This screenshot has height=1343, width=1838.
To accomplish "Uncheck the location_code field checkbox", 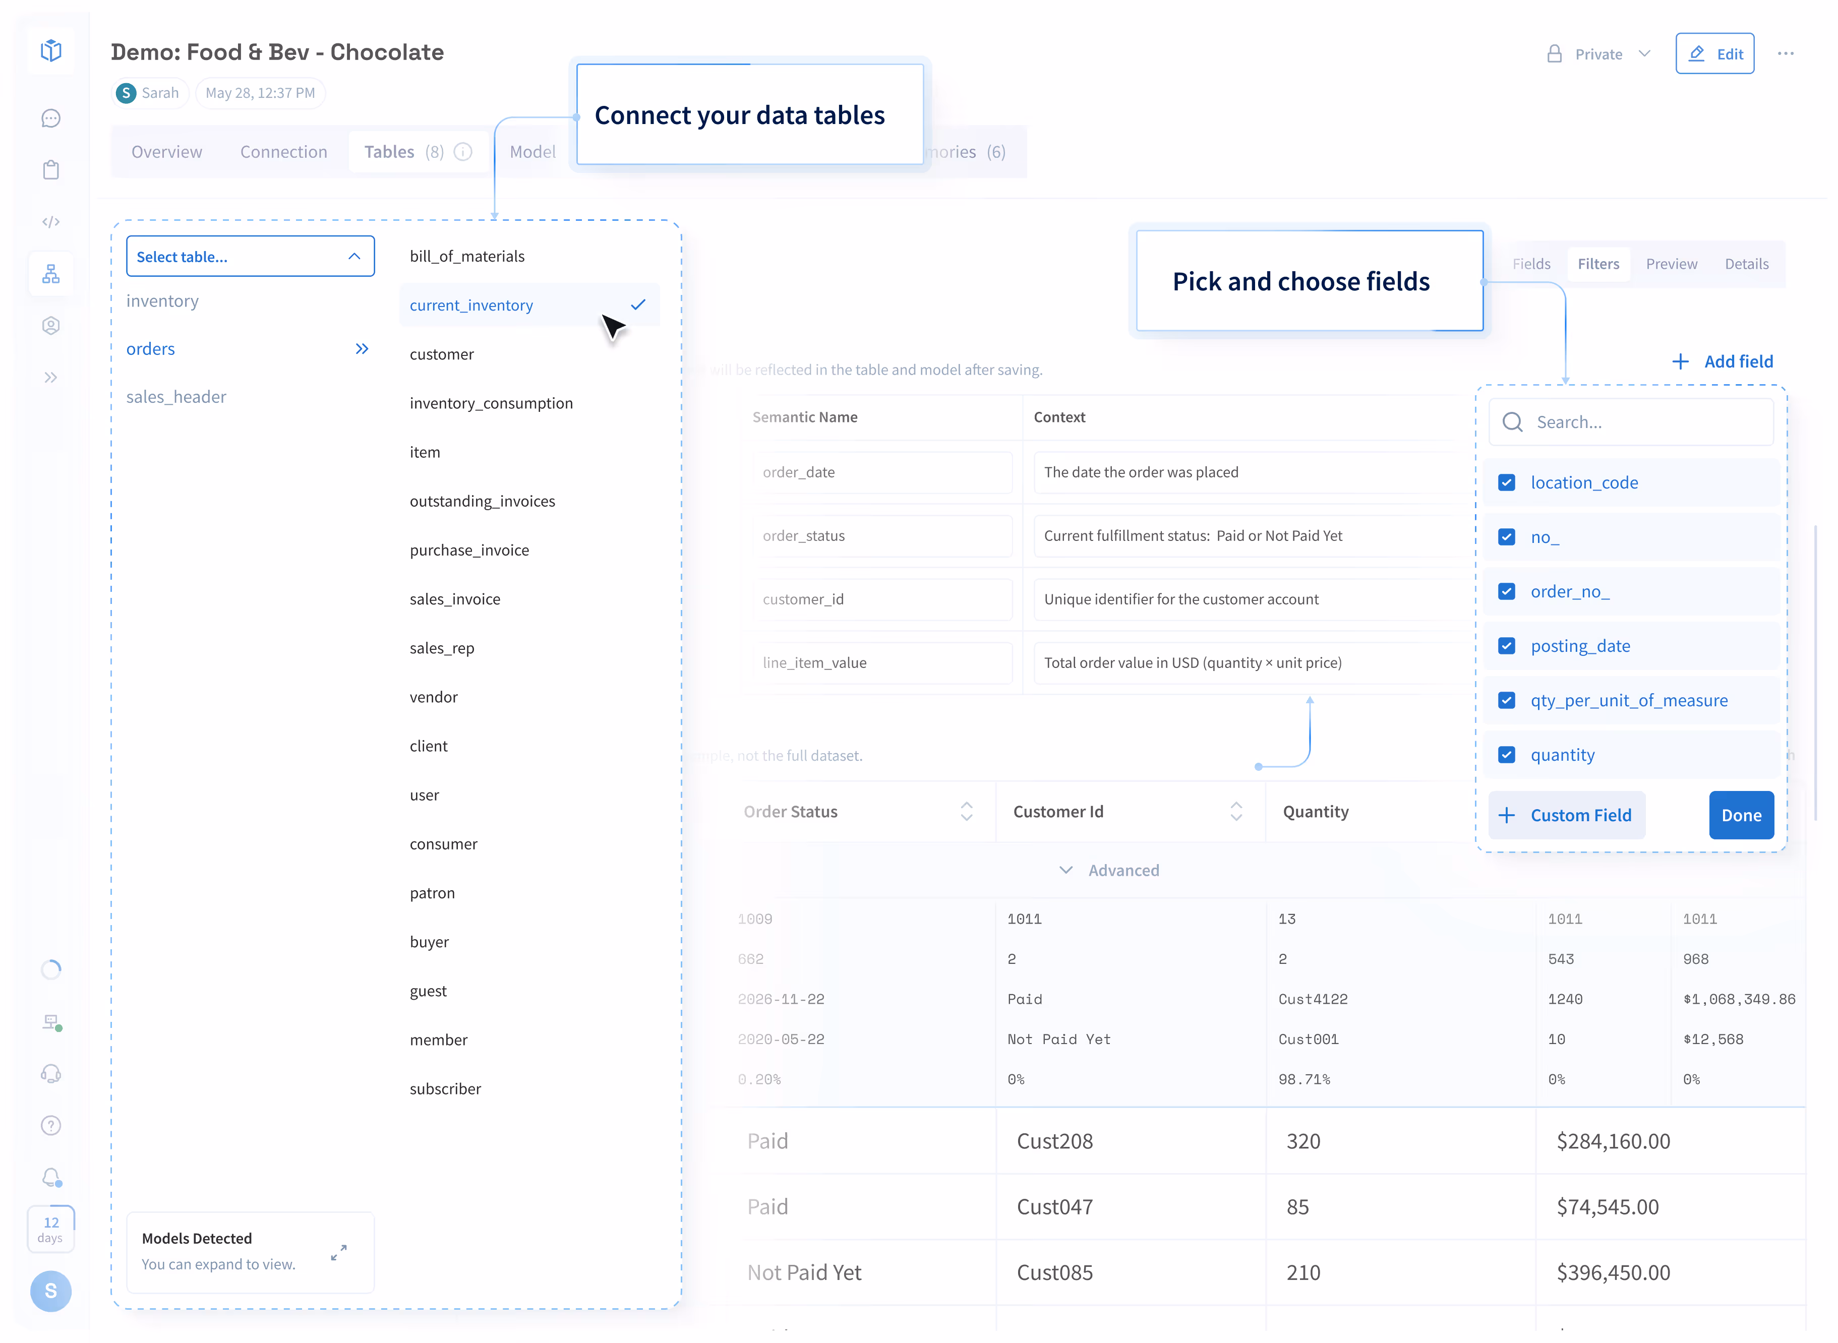I will 1506,483.
